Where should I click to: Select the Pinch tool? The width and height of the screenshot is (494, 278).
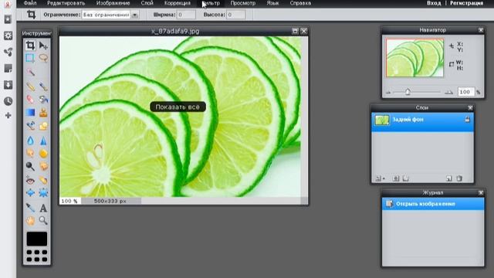(43, 192)
